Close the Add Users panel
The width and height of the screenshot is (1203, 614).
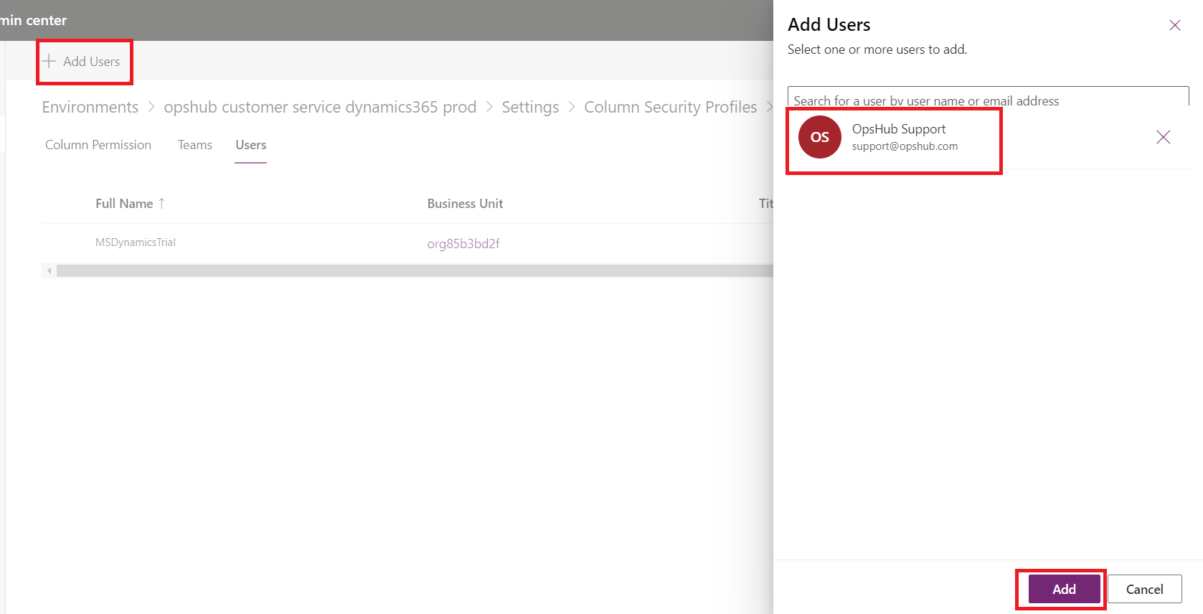(1174, 26)
